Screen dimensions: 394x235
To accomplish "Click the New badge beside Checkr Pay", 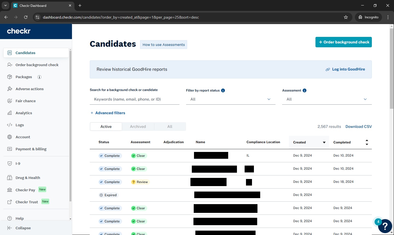I will [42, 189].
